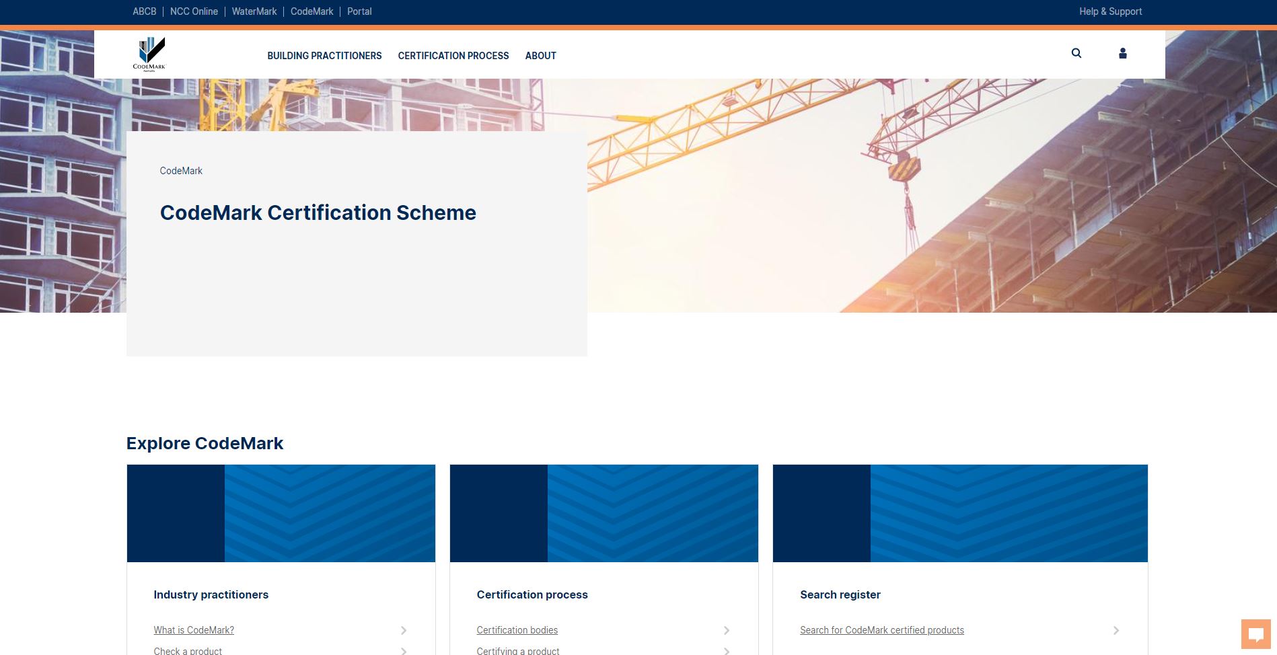
Task: Open the Portal link
Action: (x=359, y=11)
